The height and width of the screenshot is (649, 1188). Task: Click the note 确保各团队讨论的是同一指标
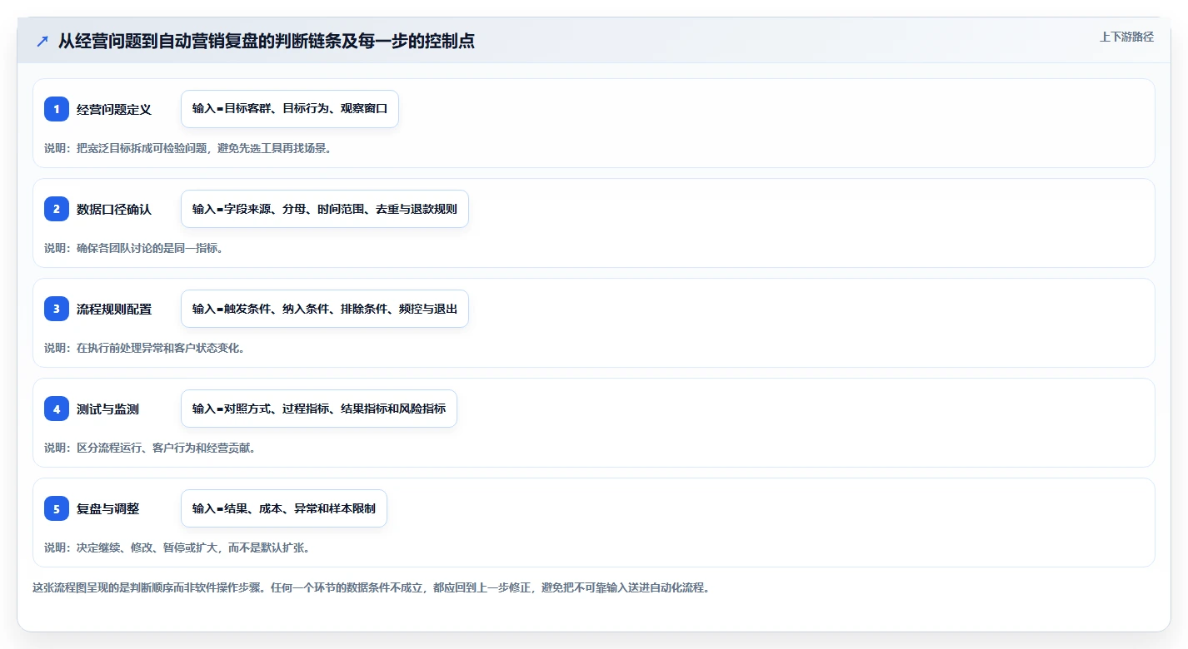click(x=133, y=248)
